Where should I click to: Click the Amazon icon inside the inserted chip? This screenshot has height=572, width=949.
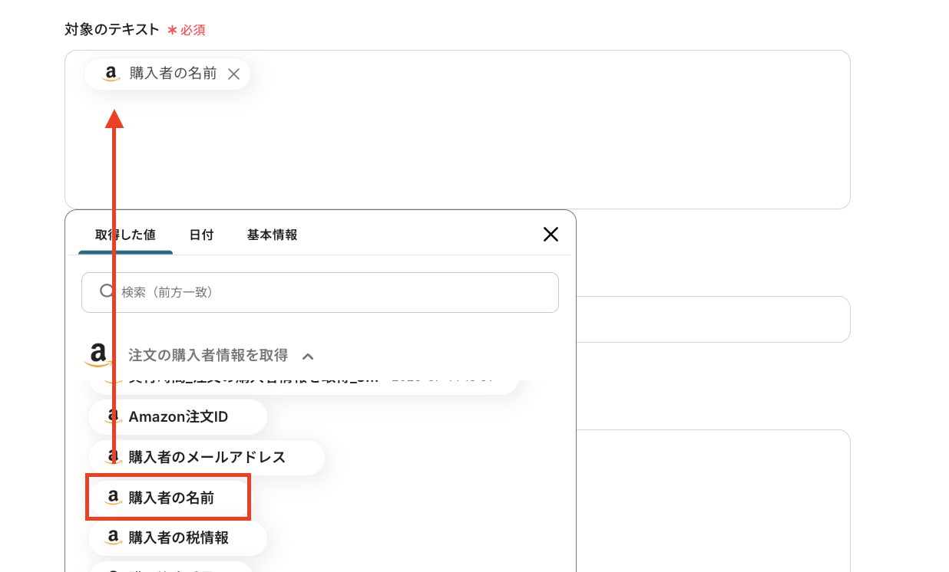(111, 74)
